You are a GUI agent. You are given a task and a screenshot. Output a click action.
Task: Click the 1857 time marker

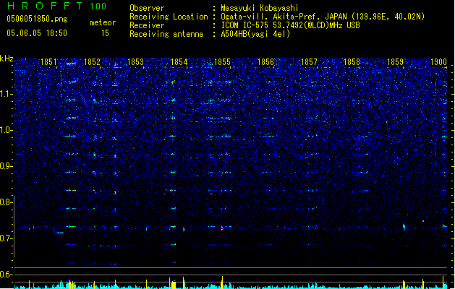[x=309, y=62]
